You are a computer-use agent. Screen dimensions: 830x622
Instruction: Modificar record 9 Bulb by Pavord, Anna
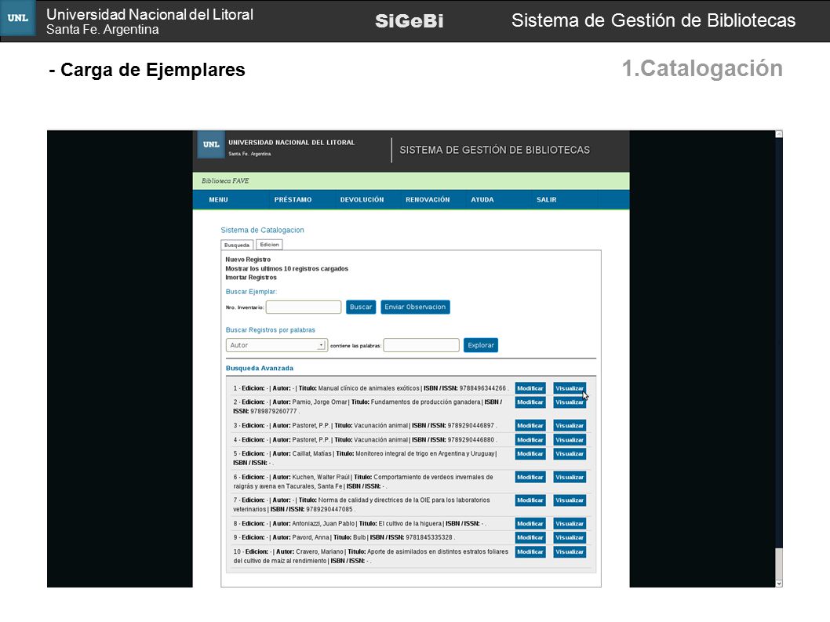pos(530,537)
